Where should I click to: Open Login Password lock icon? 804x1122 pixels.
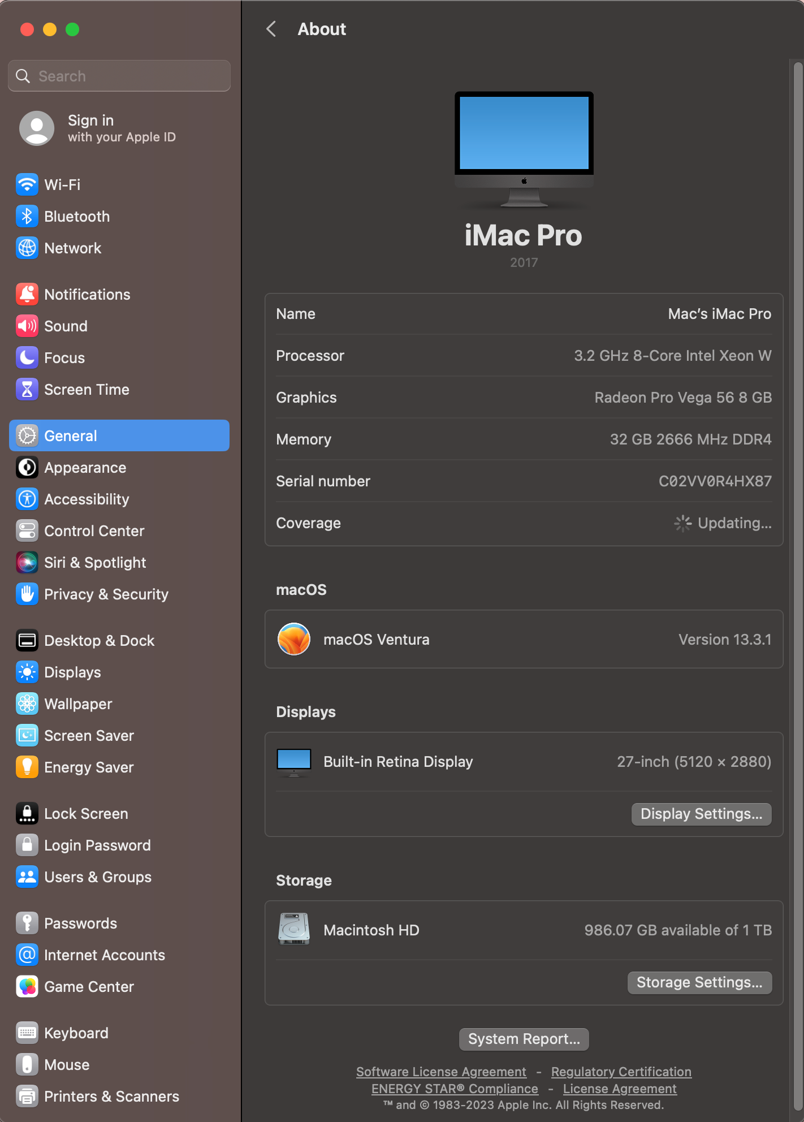[x=27, y=845]
